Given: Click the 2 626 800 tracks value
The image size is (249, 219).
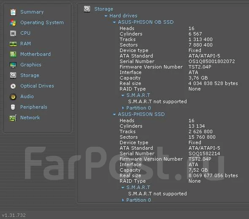Looking at the screenshot, I should click(200, 131).
